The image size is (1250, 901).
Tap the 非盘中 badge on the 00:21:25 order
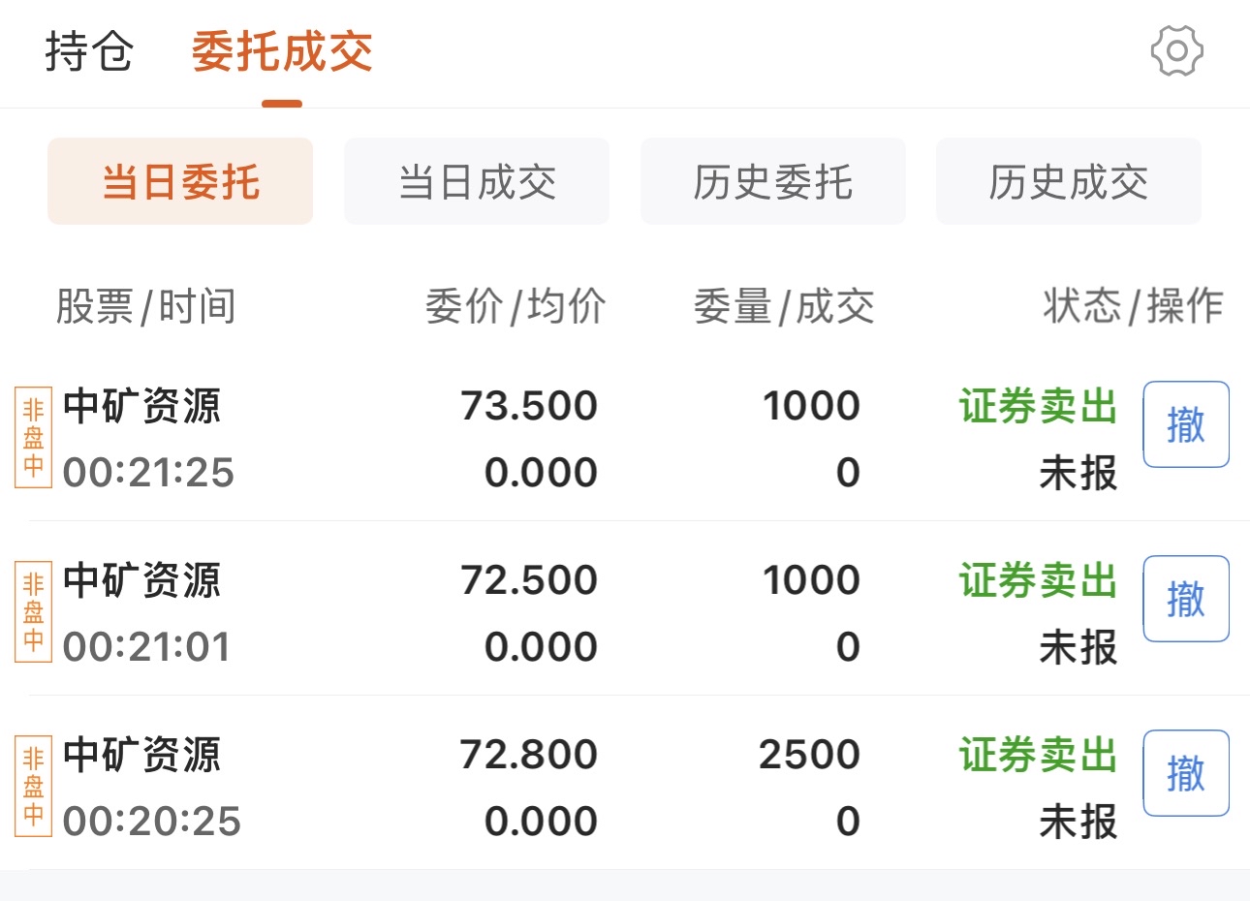(34, 437)
